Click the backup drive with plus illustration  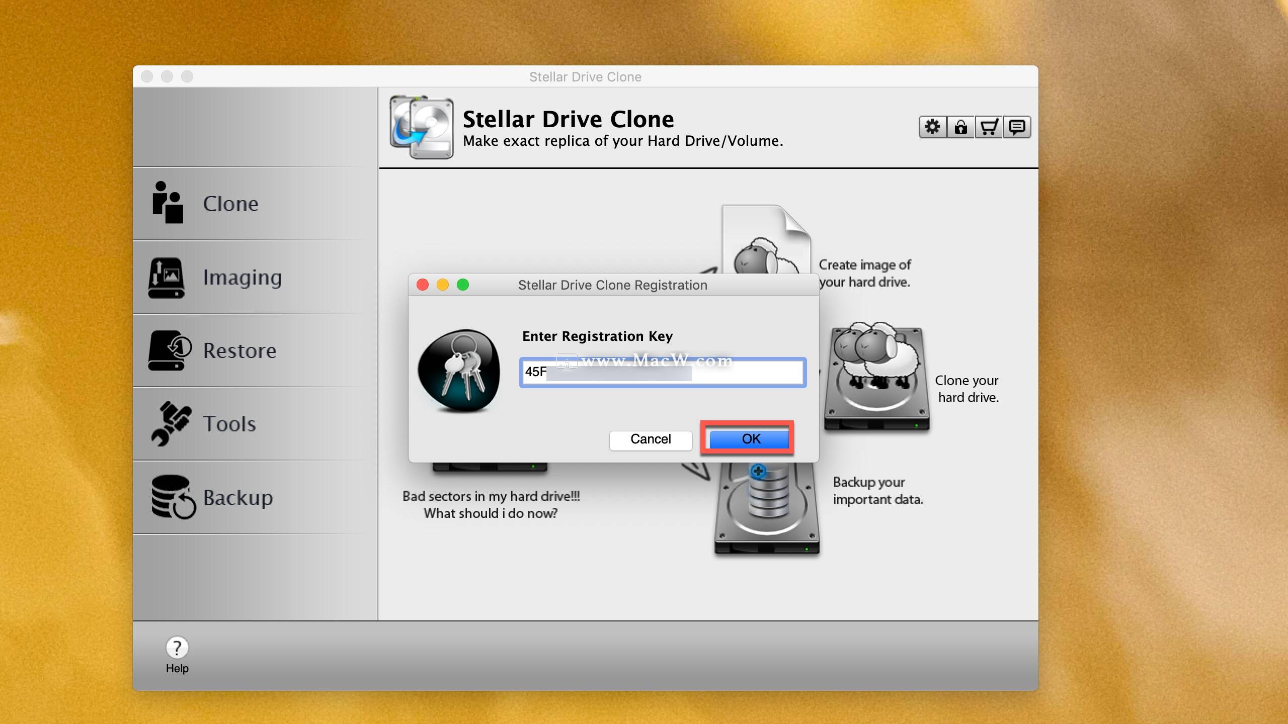tap(767, 508)
